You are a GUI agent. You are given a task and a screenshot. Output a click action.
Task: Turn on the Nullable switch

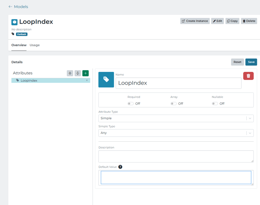click(x=215, y=104)
